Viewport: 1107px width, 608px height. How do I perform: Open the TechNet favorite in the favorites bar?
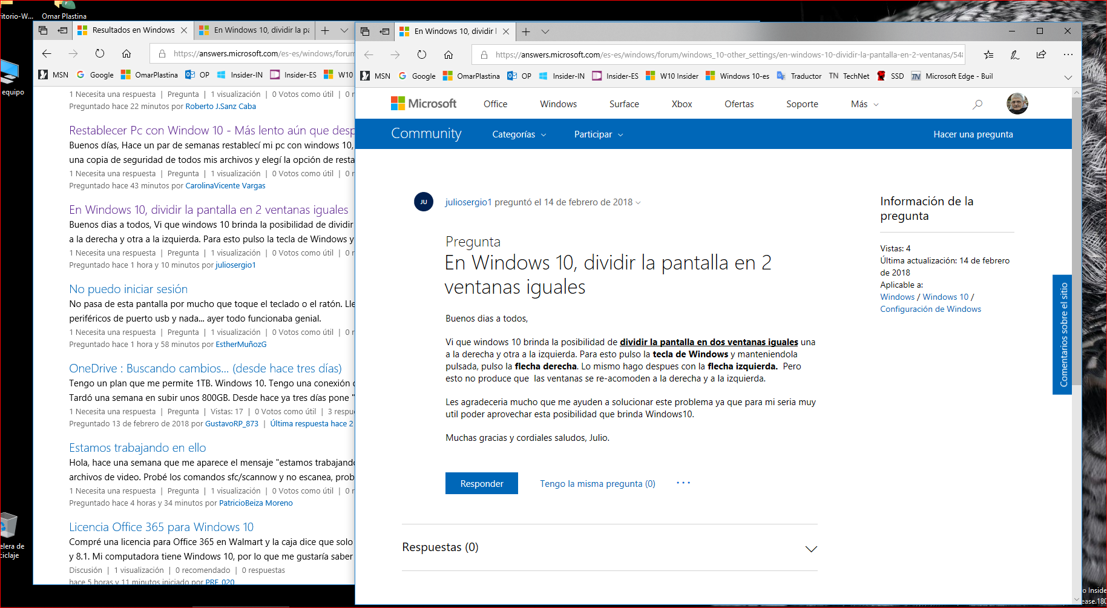(849, 76)
